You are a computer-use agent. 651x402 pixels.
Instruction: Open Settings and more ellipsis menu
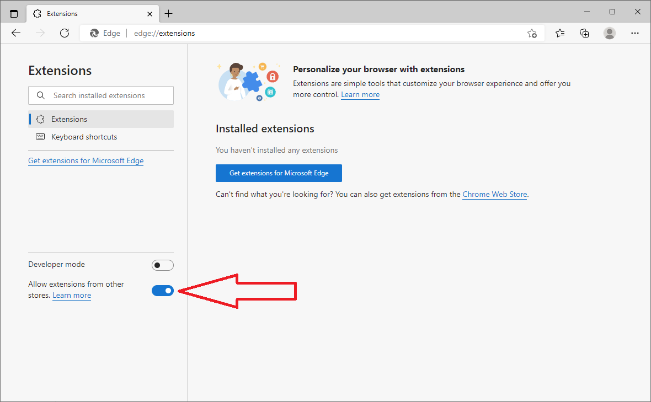click(x=635, y=33)
